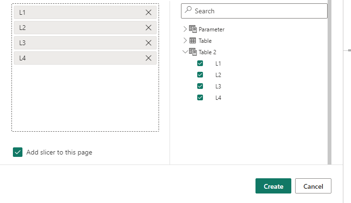Viewport: 351px width, 203px height.
Task: Click the Parameter label in the tree
Action: pyautogui.click(x=212, y=29)
